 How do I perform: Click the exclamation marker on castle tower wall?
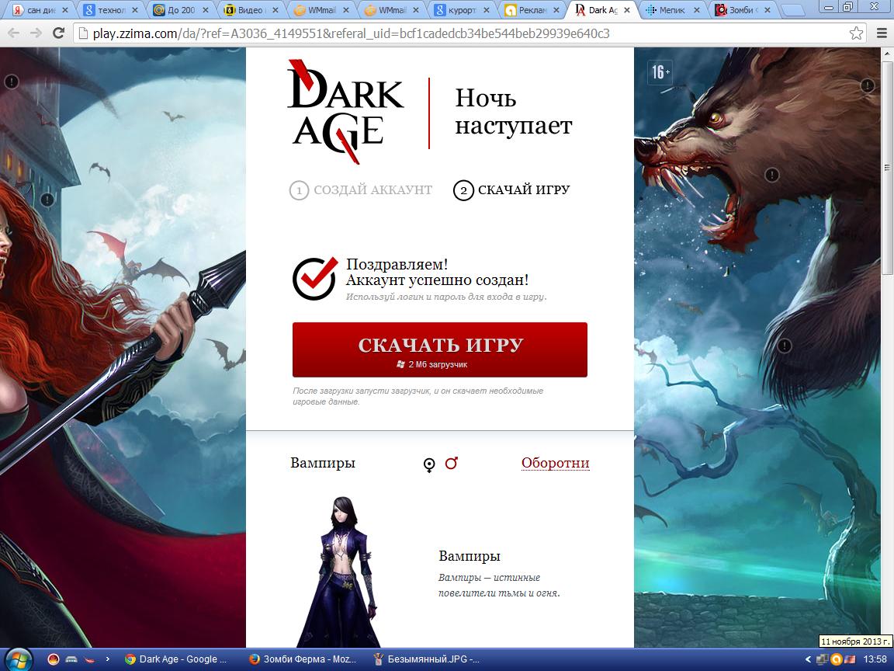[x=47, y=200]
